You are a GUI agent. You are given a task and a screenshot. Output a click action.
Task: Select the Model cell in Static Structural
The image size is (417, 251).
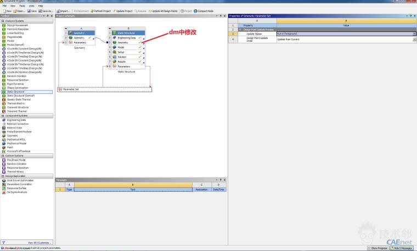point(121,47)
